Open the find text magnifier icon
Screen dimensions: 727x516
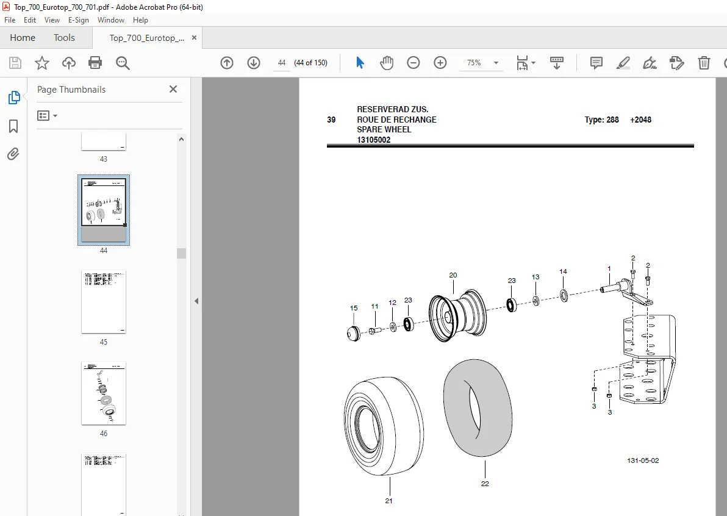point(123,63)
